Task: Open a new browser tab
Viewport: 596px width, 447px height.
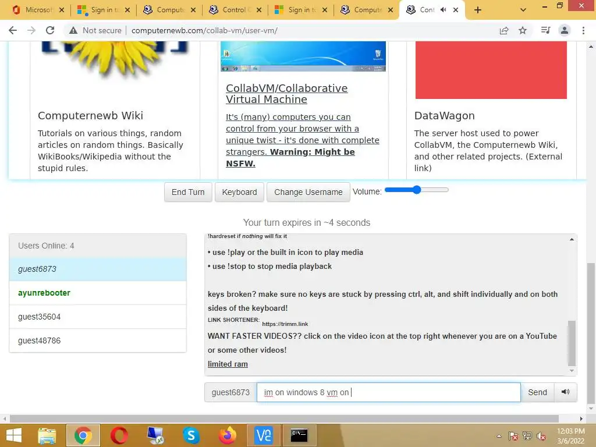Action: click(x=478, y=10)
